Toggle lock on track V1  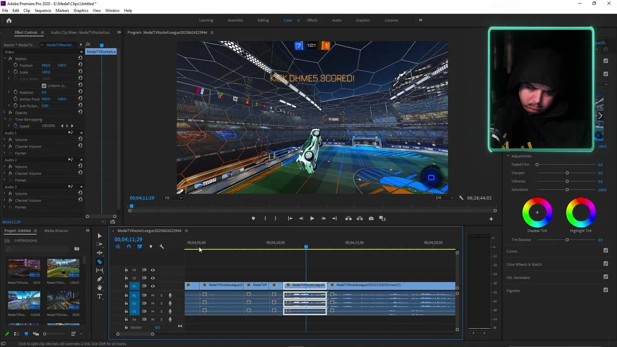pyautogui.click(x=126, y=286)
